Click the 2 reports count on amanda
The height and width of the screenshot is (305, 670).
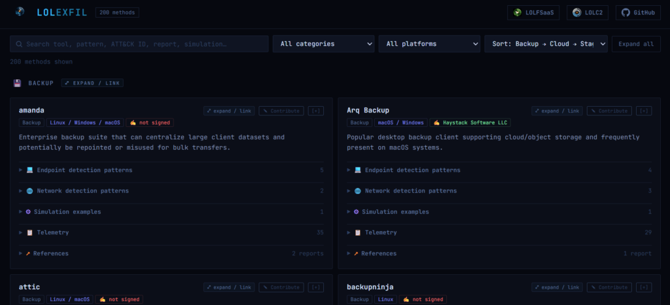coord(308,254)
